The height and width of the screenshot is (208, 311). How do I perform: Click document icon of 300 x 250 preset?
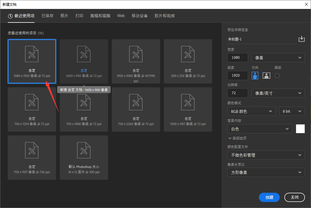[x=188, y=54]
